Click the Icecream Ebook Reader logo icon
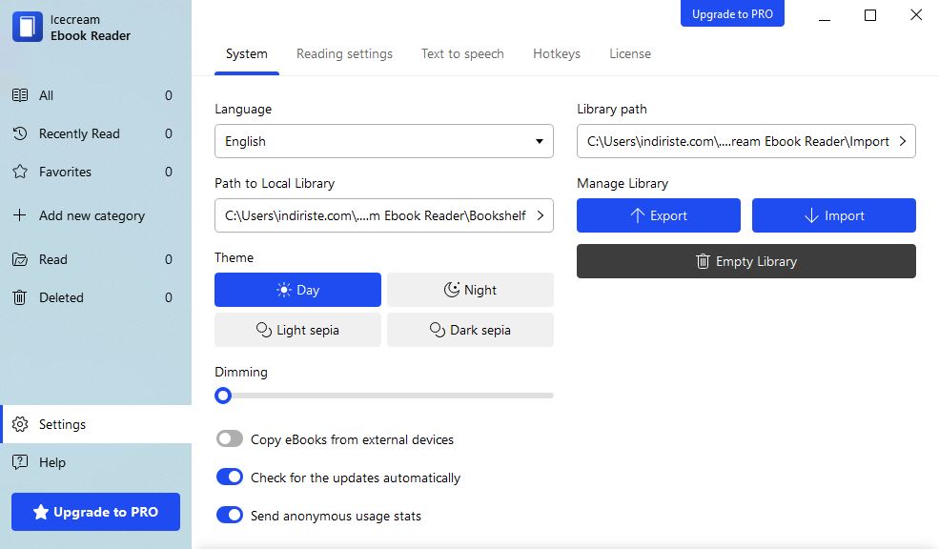Image resolution: width=939 pixels, height=549 pixels. pyautogui.click(x=28, y=27)
